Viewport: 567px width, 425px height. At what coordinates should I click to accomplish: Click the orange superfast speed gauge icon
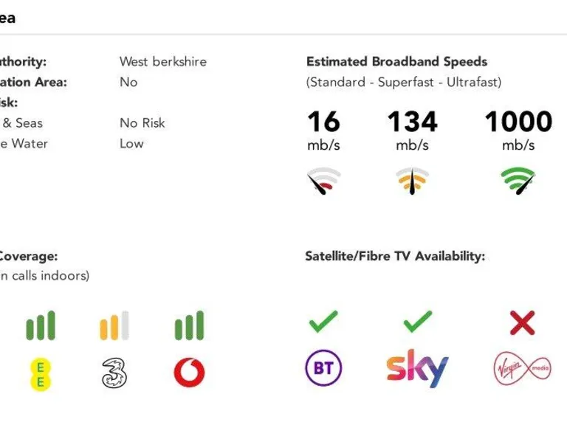click(412, 180)
